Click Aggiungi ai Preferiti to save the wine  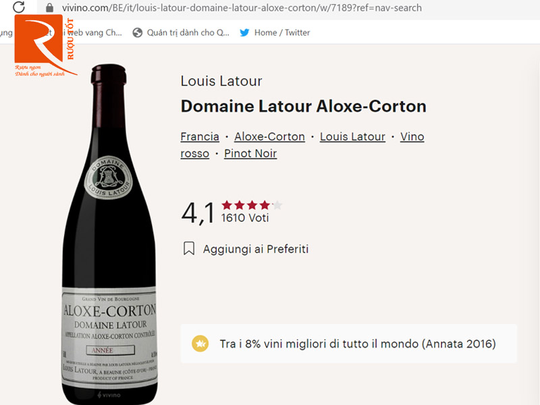(x=255, y=248)
